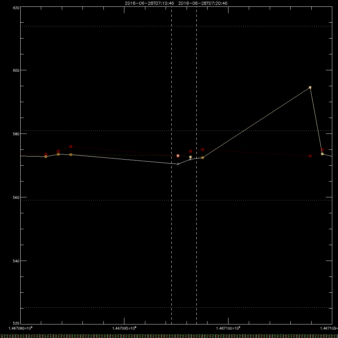Click the x-axis label 1.467100×10⁹
The width and height of the screenshot is (338, 338).
point(228,328)
